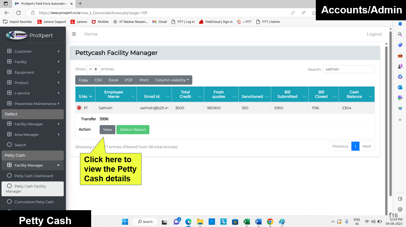
Task: Click the Edge sidebar Outlook icon
Action: coord(400,87)
